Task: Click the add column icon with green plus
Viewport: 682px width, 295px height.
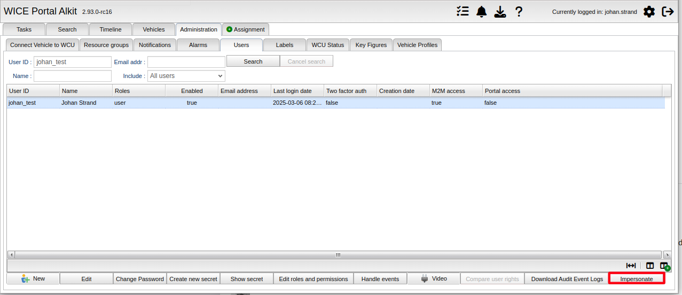Action: (x=665, y=266)
